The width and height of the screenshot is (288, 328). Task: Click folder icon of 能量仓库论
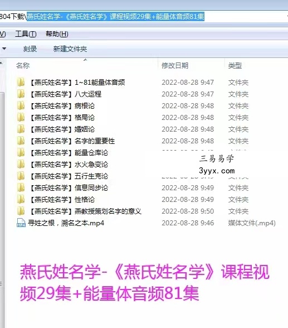(x=21, y=152)
